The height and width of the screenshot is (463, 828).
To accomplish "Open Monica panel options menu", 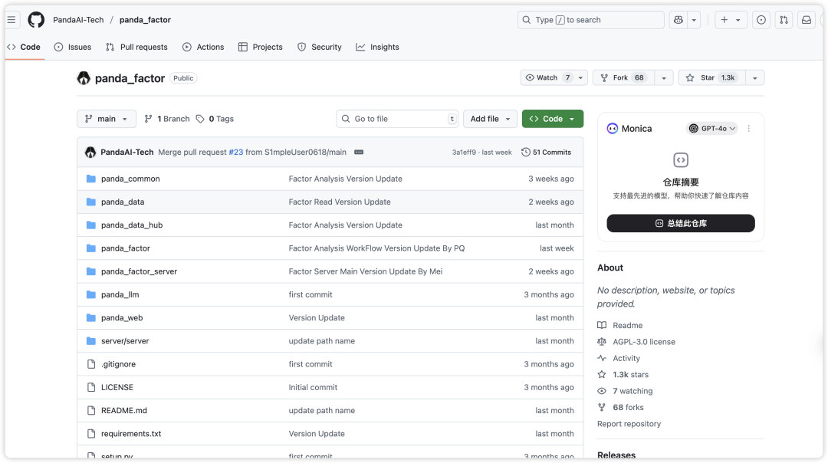I will click(x=749, y=129).
